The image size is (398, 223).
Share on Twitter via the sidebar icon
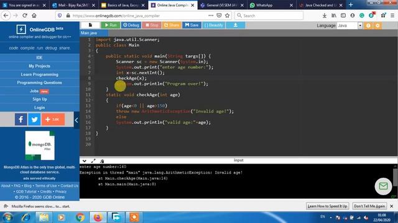[x=34, y=120]
